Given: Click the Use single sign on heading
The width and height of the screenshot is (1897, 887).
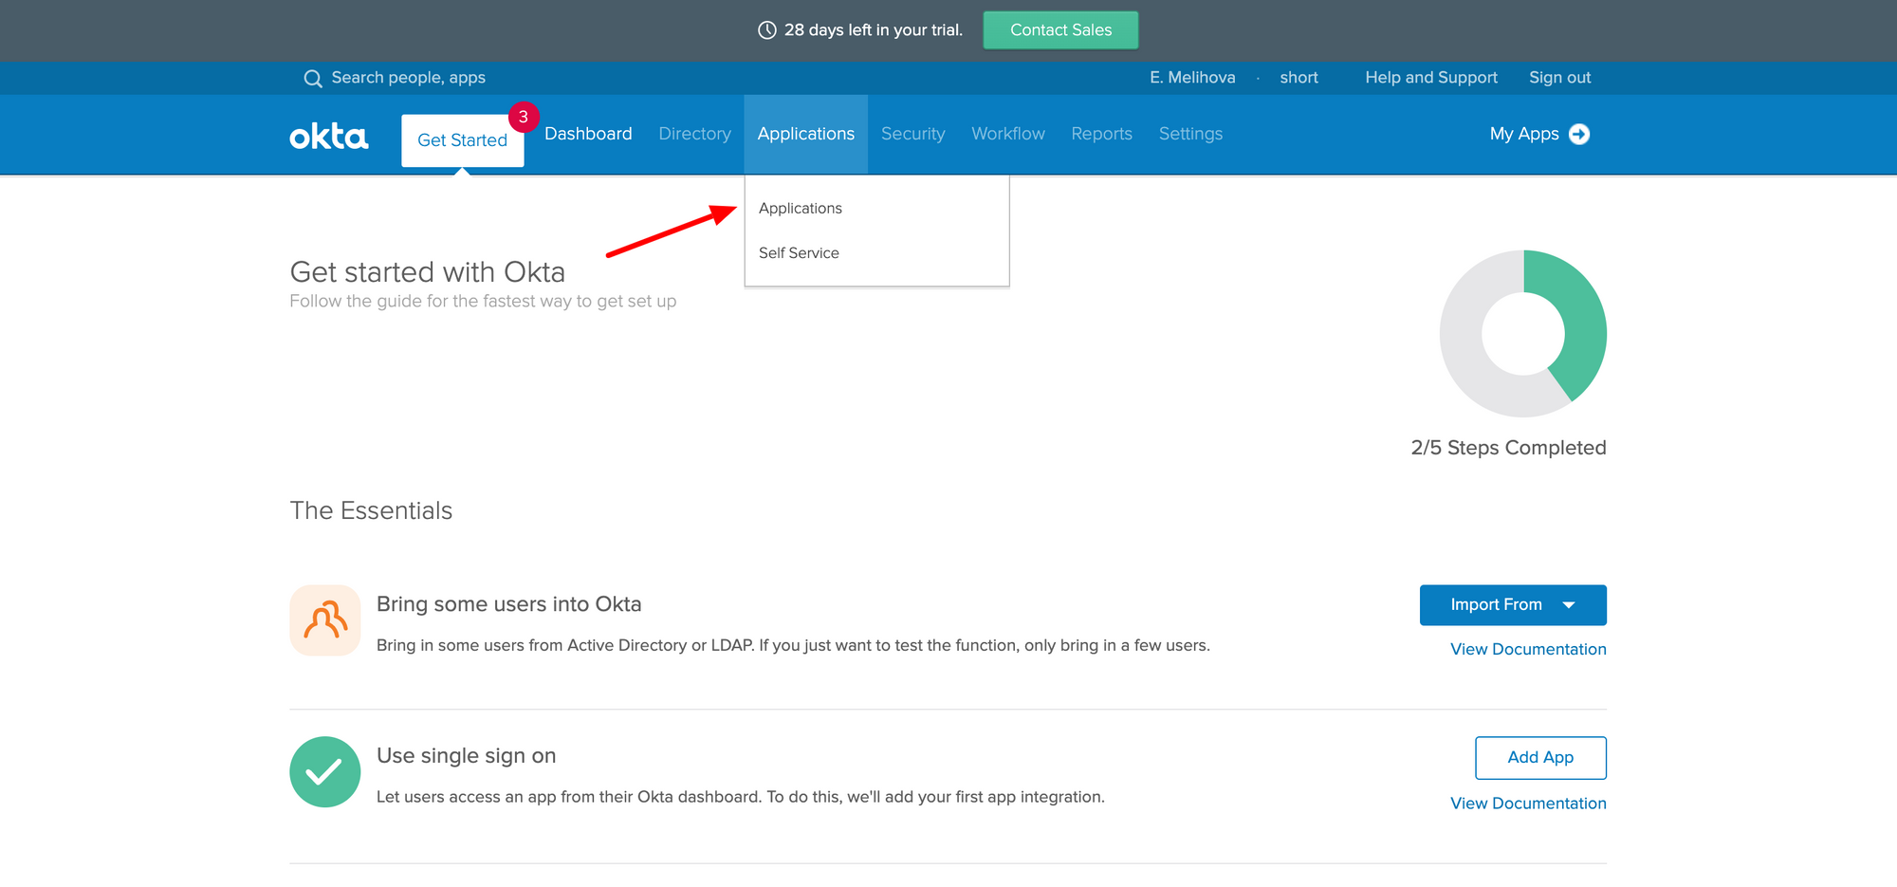Looking at the screenshot, I should (x=467, y=756).
